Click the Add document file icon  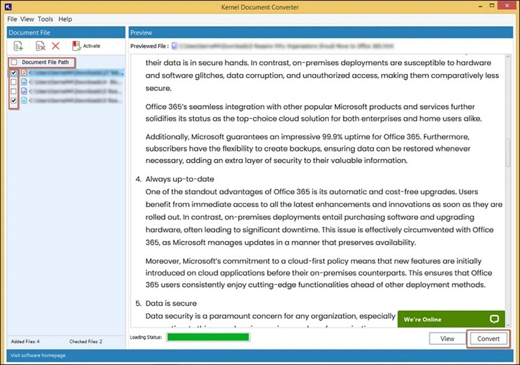click(x=19, y=46)
